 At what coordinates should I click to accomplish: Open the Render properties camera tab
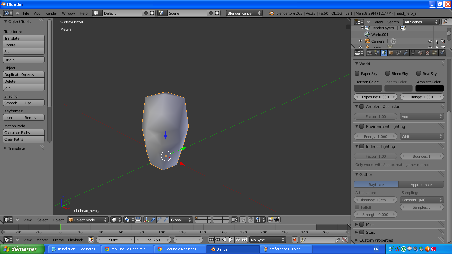coord(370,53)
